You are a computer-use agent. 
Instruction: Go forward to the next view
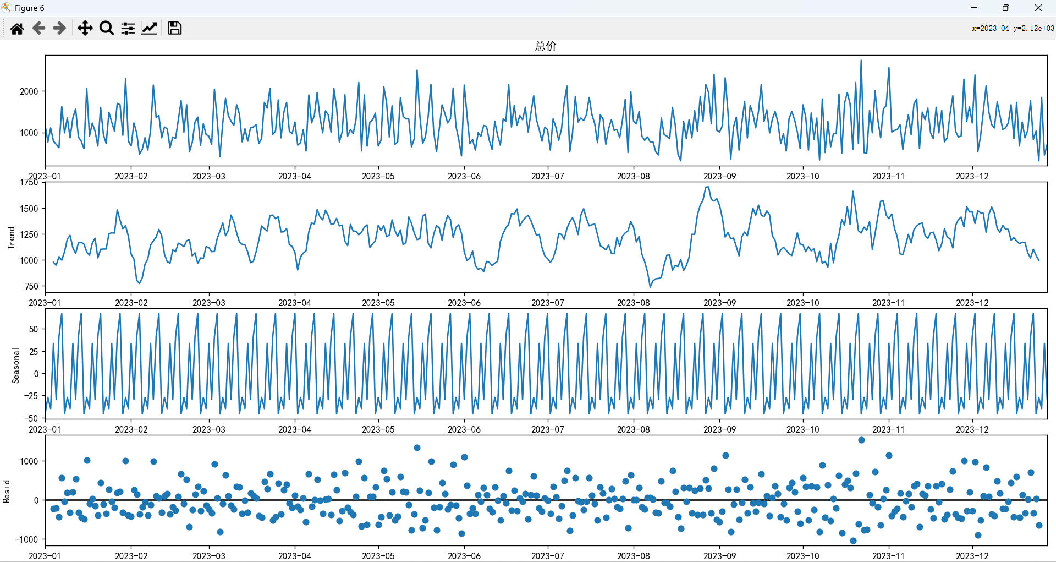point(59,28)
